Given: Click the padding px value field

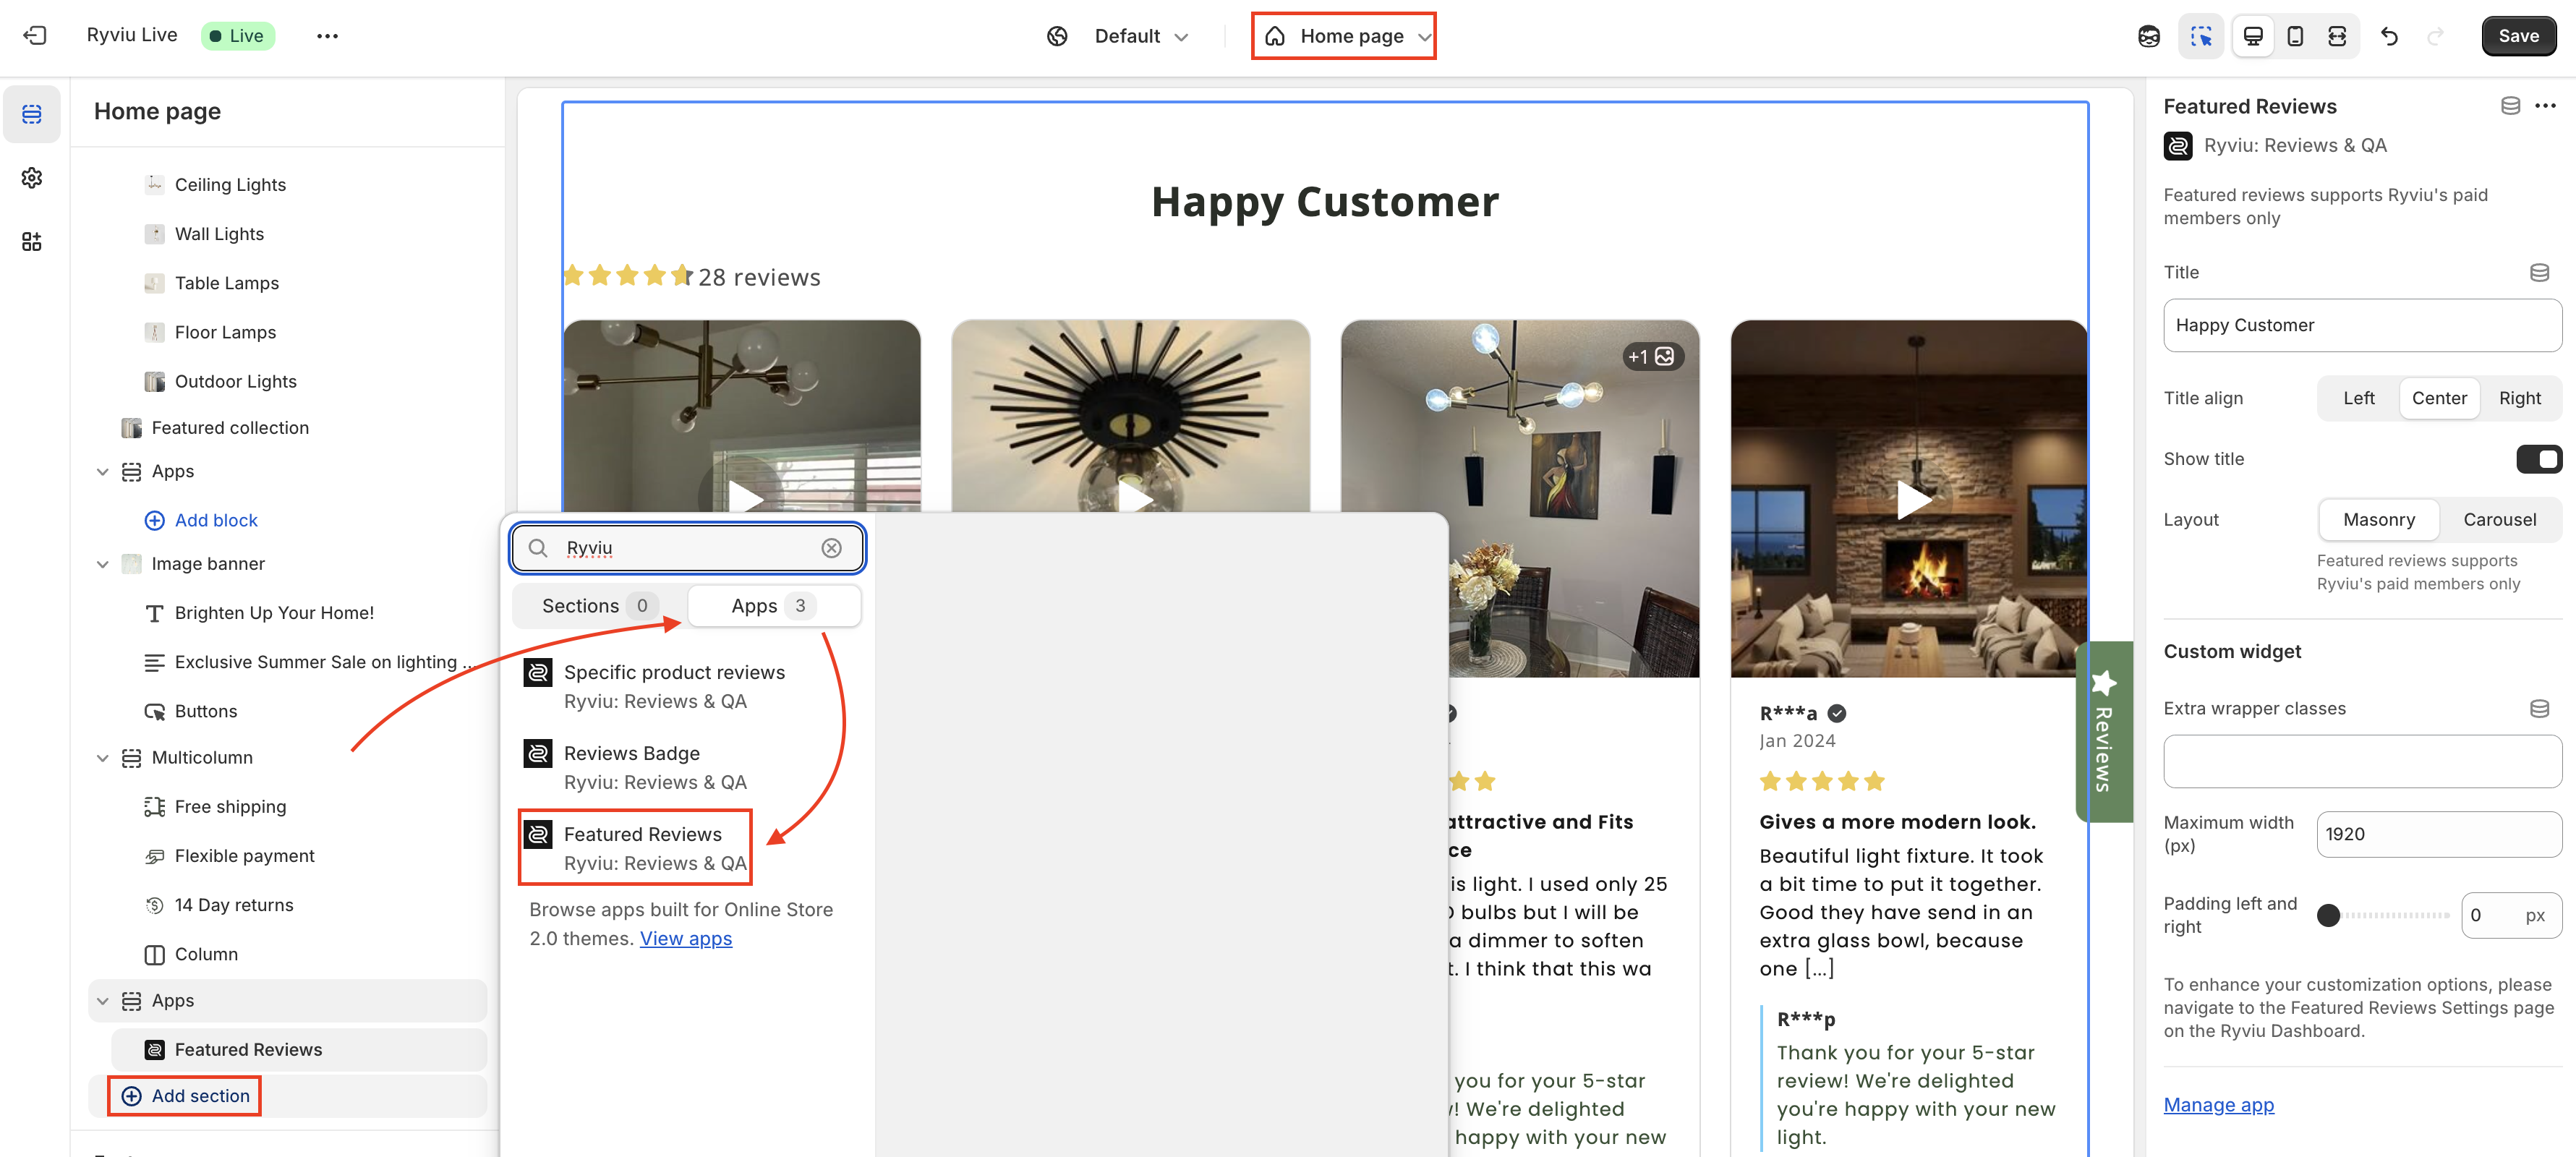Looking at the screenshot, I should [2511, 915].
